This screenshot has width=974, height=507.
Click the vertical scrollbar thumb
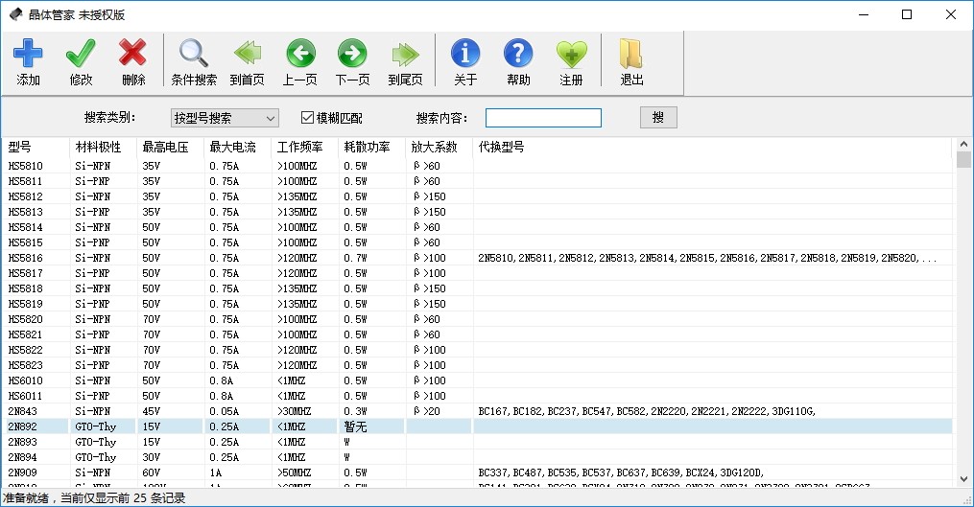click(x=963, y=159)
